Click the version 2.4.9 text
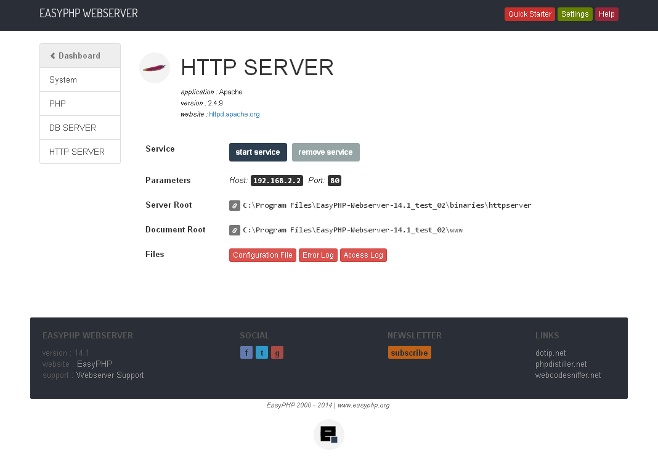The width and height of the screenshot is (658, 458). [202, 103]
